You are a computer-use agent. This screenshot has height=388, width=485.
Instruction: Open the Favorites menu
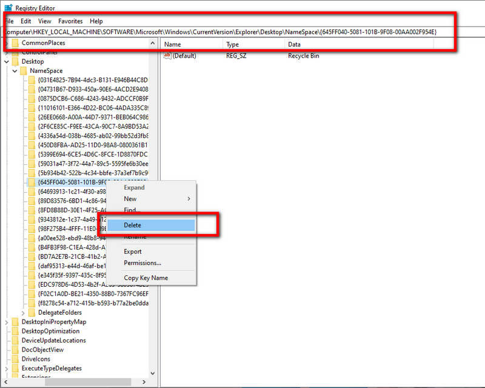70,21
